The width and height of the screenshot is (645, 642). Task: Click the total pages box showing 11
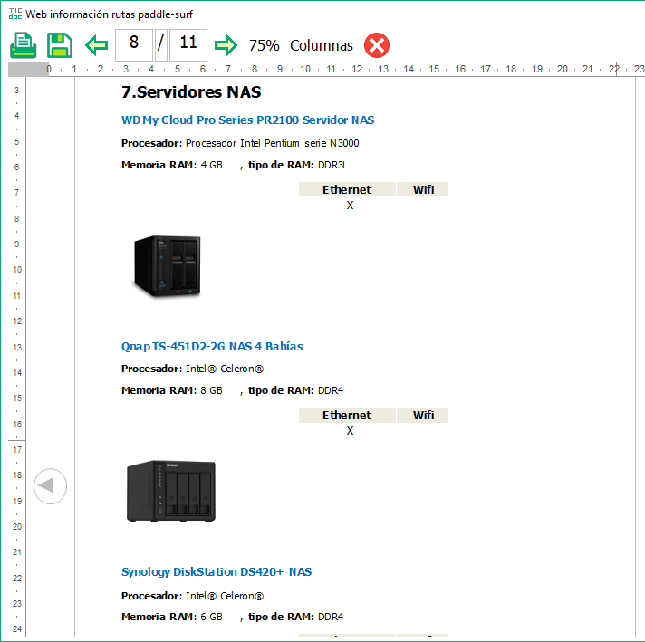point(188,45)
